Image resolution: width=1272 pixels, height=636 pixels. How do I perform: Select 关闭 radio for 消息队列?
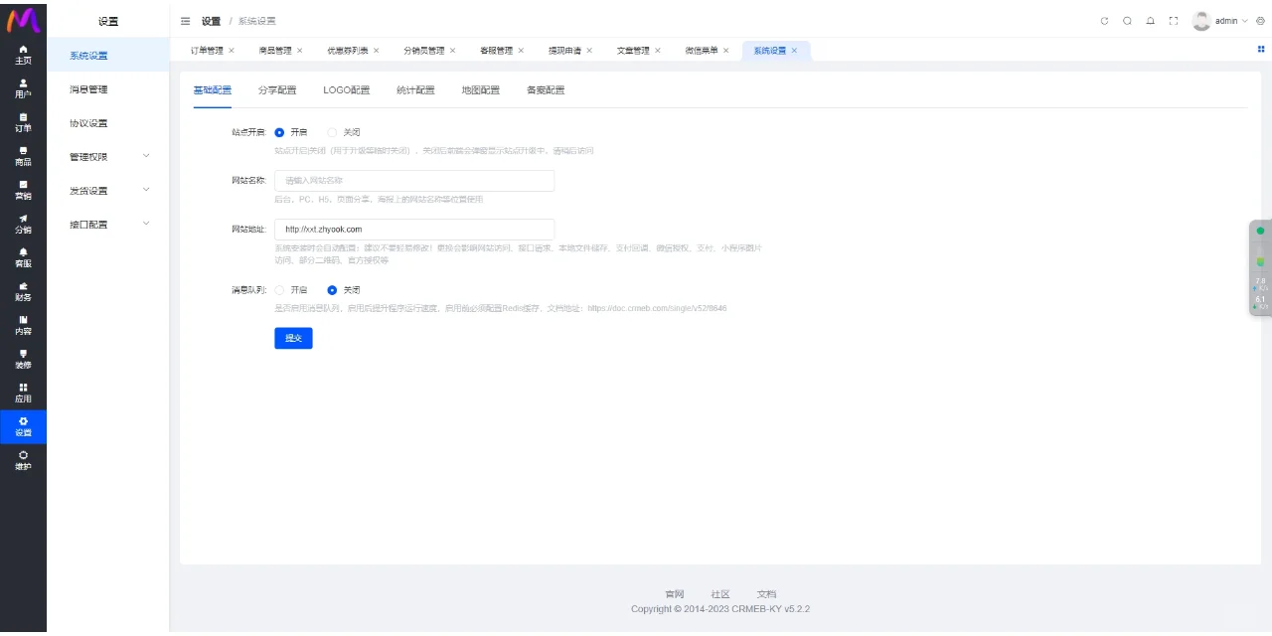333,290
